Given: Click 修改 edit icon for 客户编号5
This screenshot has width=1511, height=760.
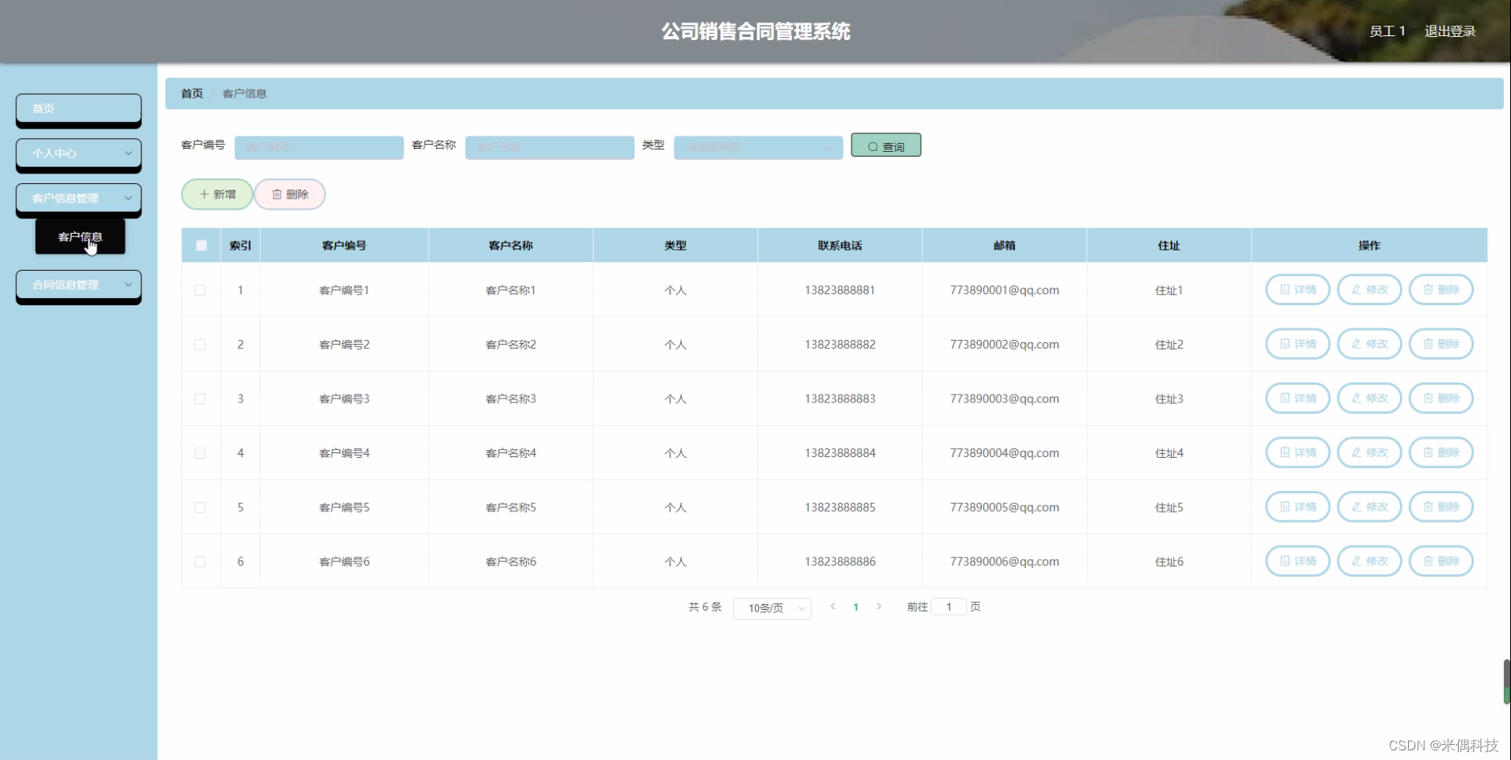Looking at the screenshot, I should click(x=1357, y=506).
